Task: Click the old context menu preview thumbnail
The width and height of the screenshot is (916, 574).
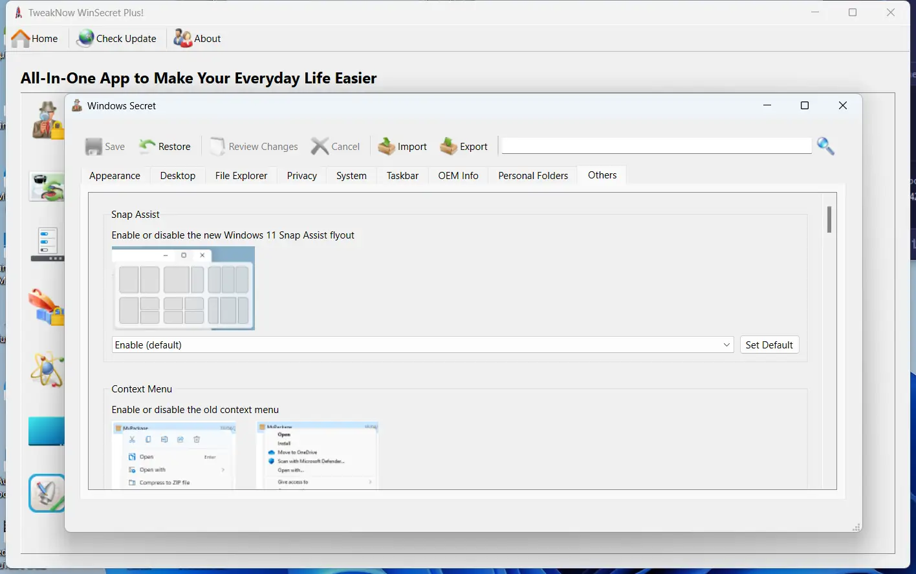Action: [318, 455]
